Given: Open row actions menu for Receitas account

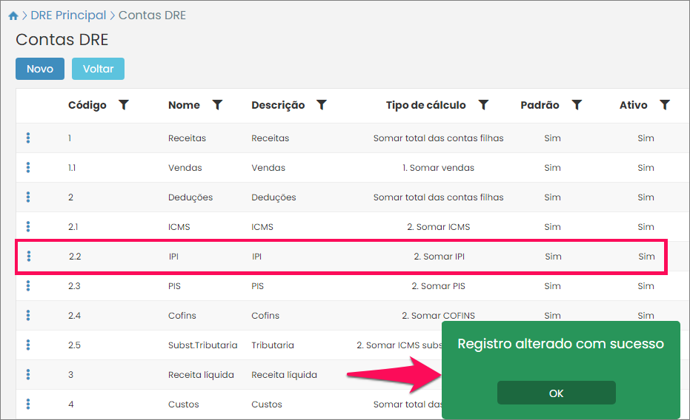Looking at the screenshot, I should (28, 138).
